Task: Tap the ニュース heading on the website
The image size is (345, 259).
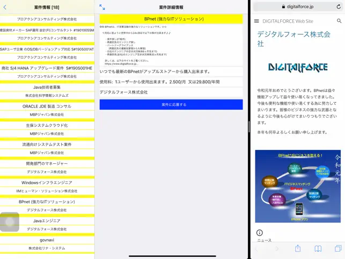Action: tap(265, 240)
